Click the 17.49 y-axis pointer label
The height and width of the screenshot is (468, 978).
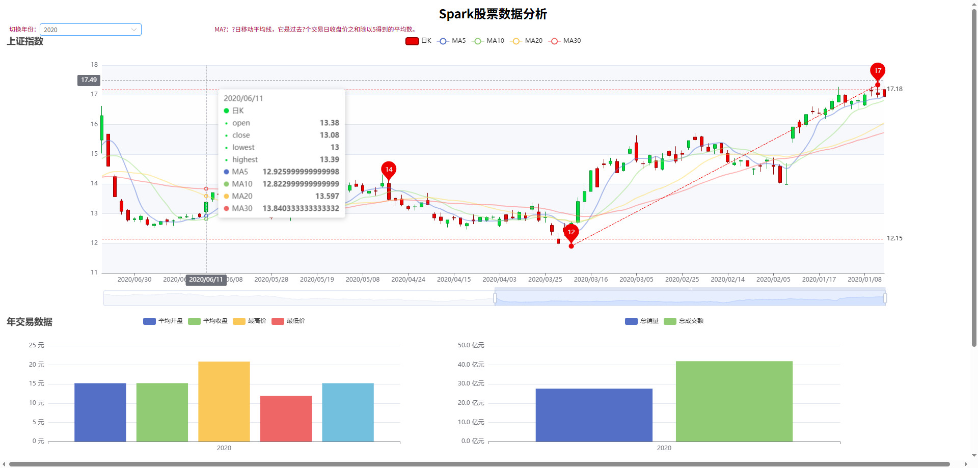89,80
